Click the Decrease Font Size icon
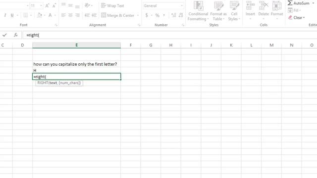 pyautogui.click(x=54, y=5)
